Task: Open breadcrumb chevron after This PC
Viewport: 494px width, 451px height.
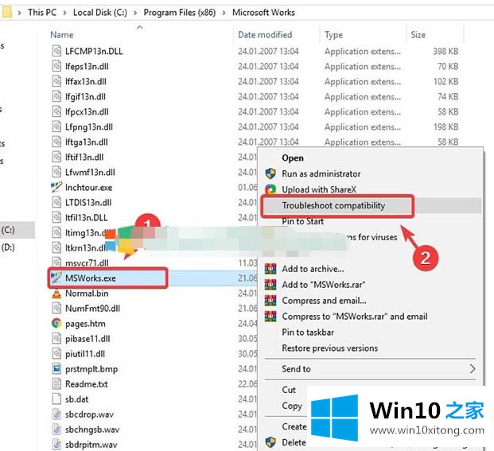Action: [65, 13]
